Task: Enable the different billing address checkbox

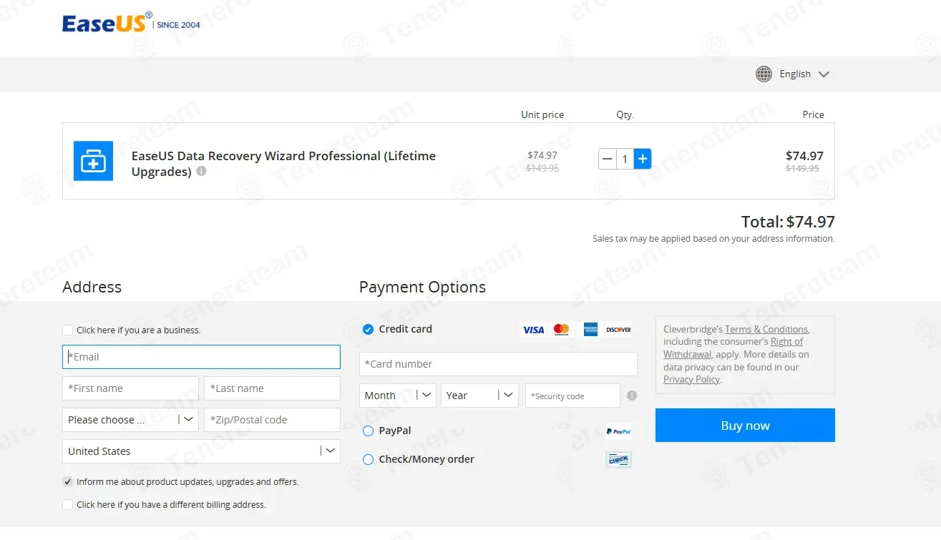Action: (67, 504)
